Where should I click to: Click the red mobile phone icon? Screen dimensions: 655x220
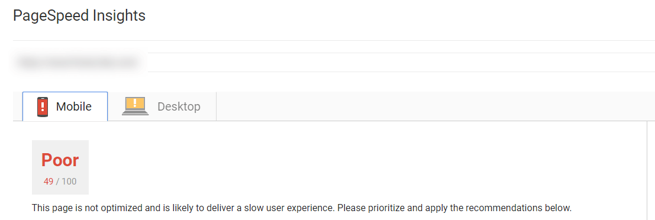[x=43, y=107]
